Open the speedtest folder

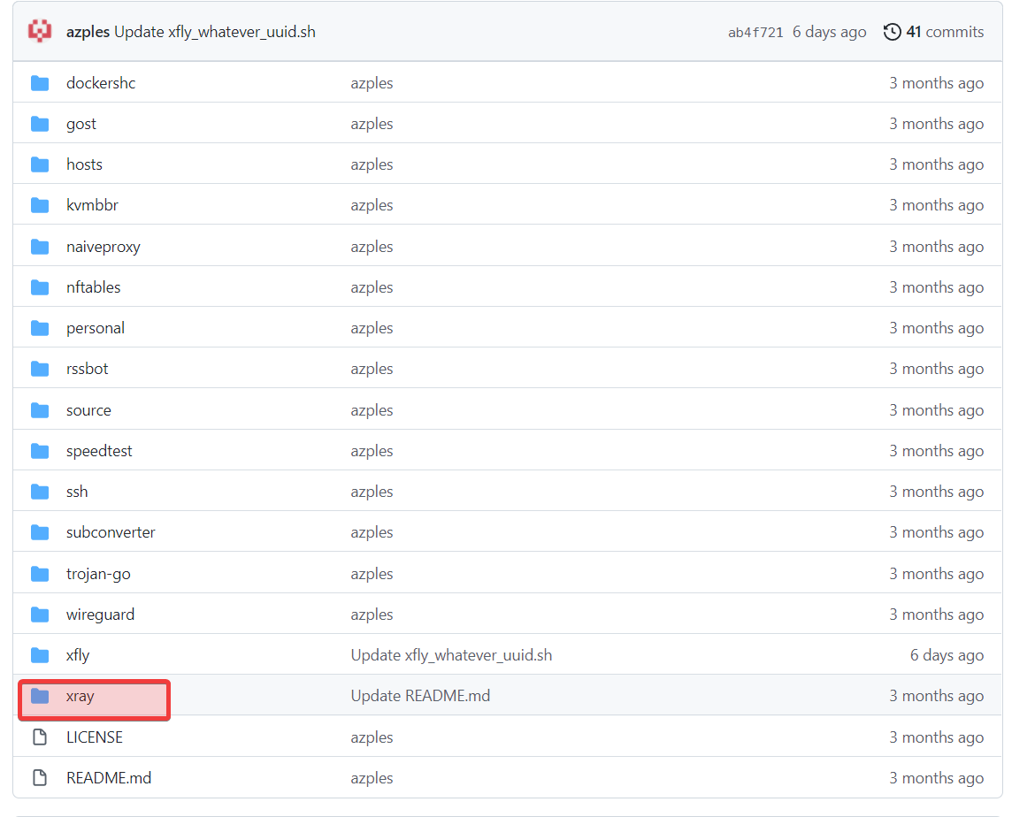pos(99,451)
